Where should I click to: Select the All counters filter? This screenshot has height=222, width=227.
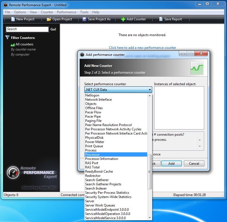click(x=24, y=44)
